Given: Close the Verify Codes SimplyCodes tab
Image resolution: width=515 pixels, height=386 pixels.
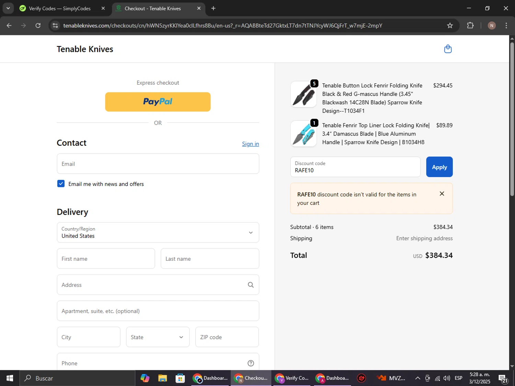Looking at the screenshot, I should click(103, 8).
